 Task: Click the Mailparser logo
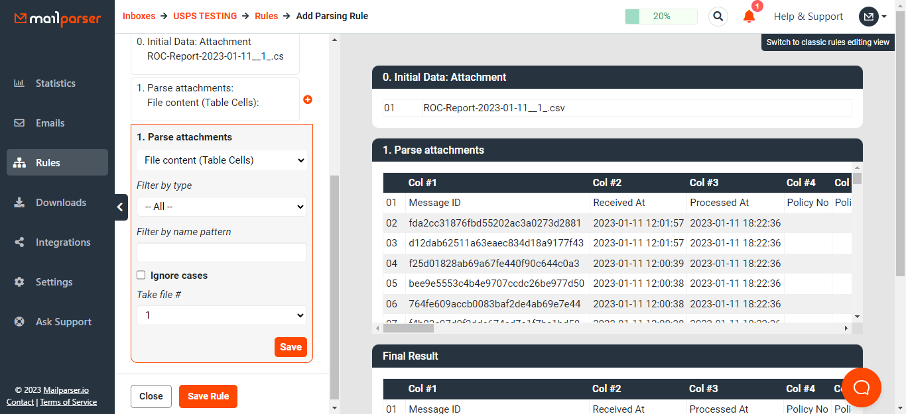[58, 19]
